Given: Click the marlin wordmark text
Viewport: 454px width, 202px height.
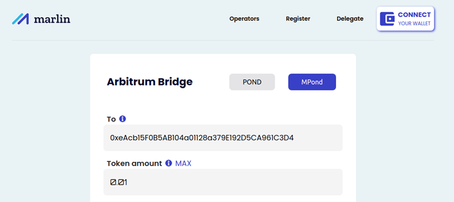Looking at the screenshot, I should point(52,19).
